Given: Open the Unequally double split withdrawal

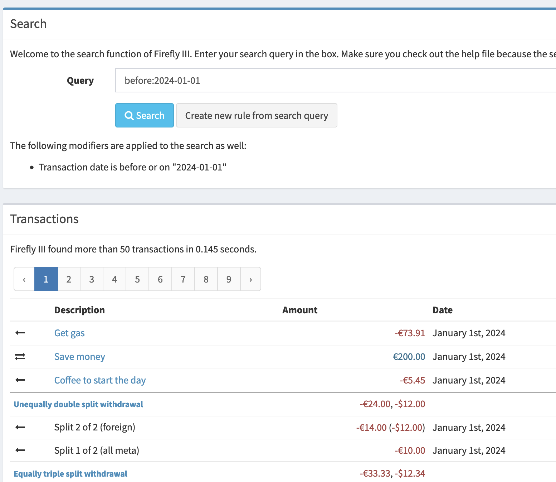Looking at the screenshot, I should [x=78, y=404].
